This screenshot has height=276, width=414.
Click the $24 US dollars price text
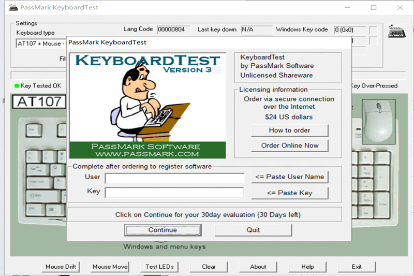pos(289,117)
